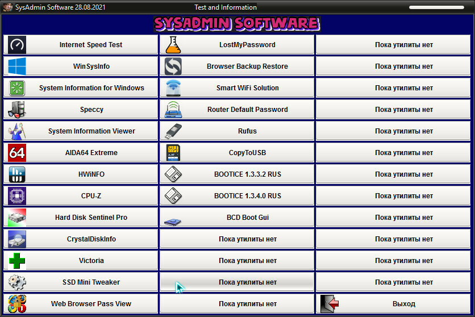
Task: Start Rufus from the USB stick icon
Action: [173, 131]
